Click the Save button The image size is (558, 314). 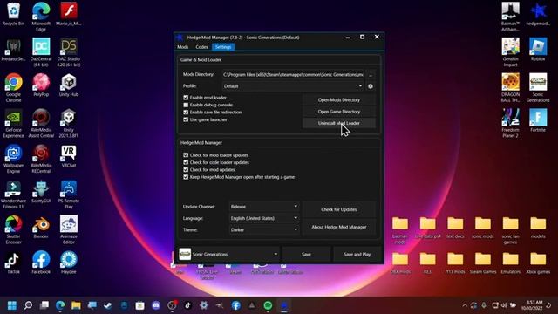coord(306,254)
